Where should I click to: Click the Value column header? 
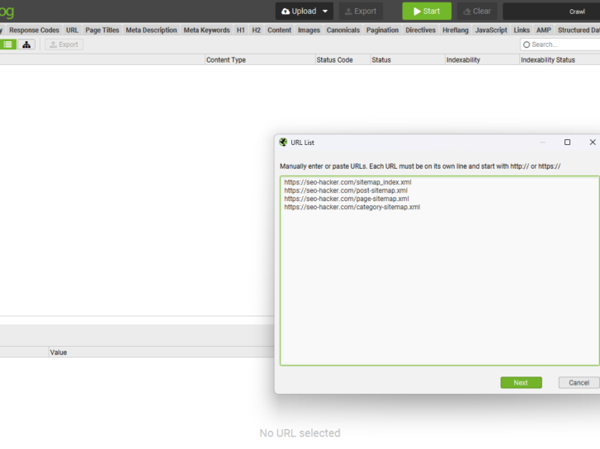pos(162,353)
